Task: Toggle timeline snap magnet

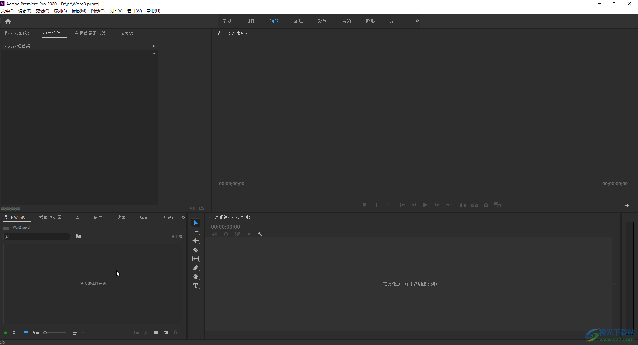Action: tap(226, 234)
